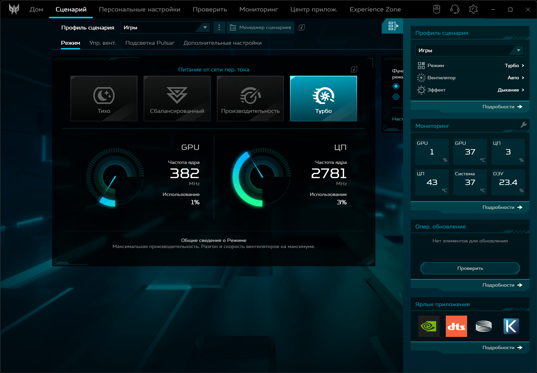Click info icon beside scenario manager
This screenshot has height=373, width=537.
302,27
